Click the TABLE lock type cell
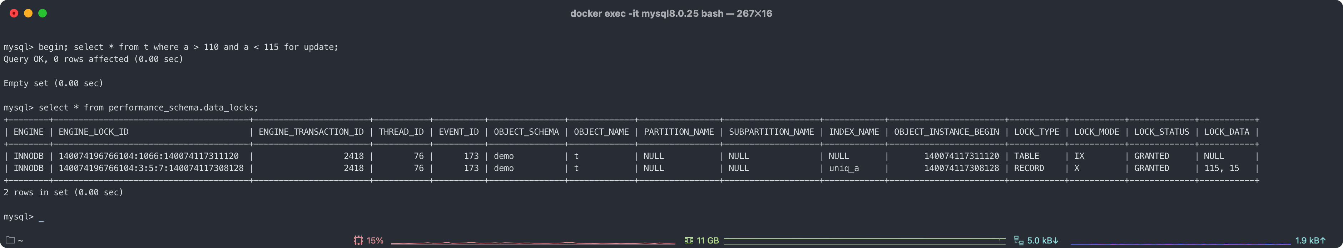1343x248 pixels. point(1026,156)
